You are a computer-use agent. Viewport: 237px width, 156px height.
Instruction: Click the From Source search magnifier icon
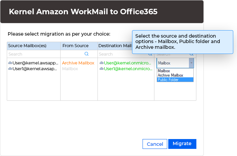(86, 54)
